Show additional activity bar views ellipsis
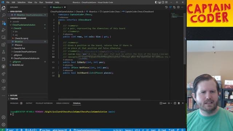Viewport: 233px width, 131px height. click(4, 96)
